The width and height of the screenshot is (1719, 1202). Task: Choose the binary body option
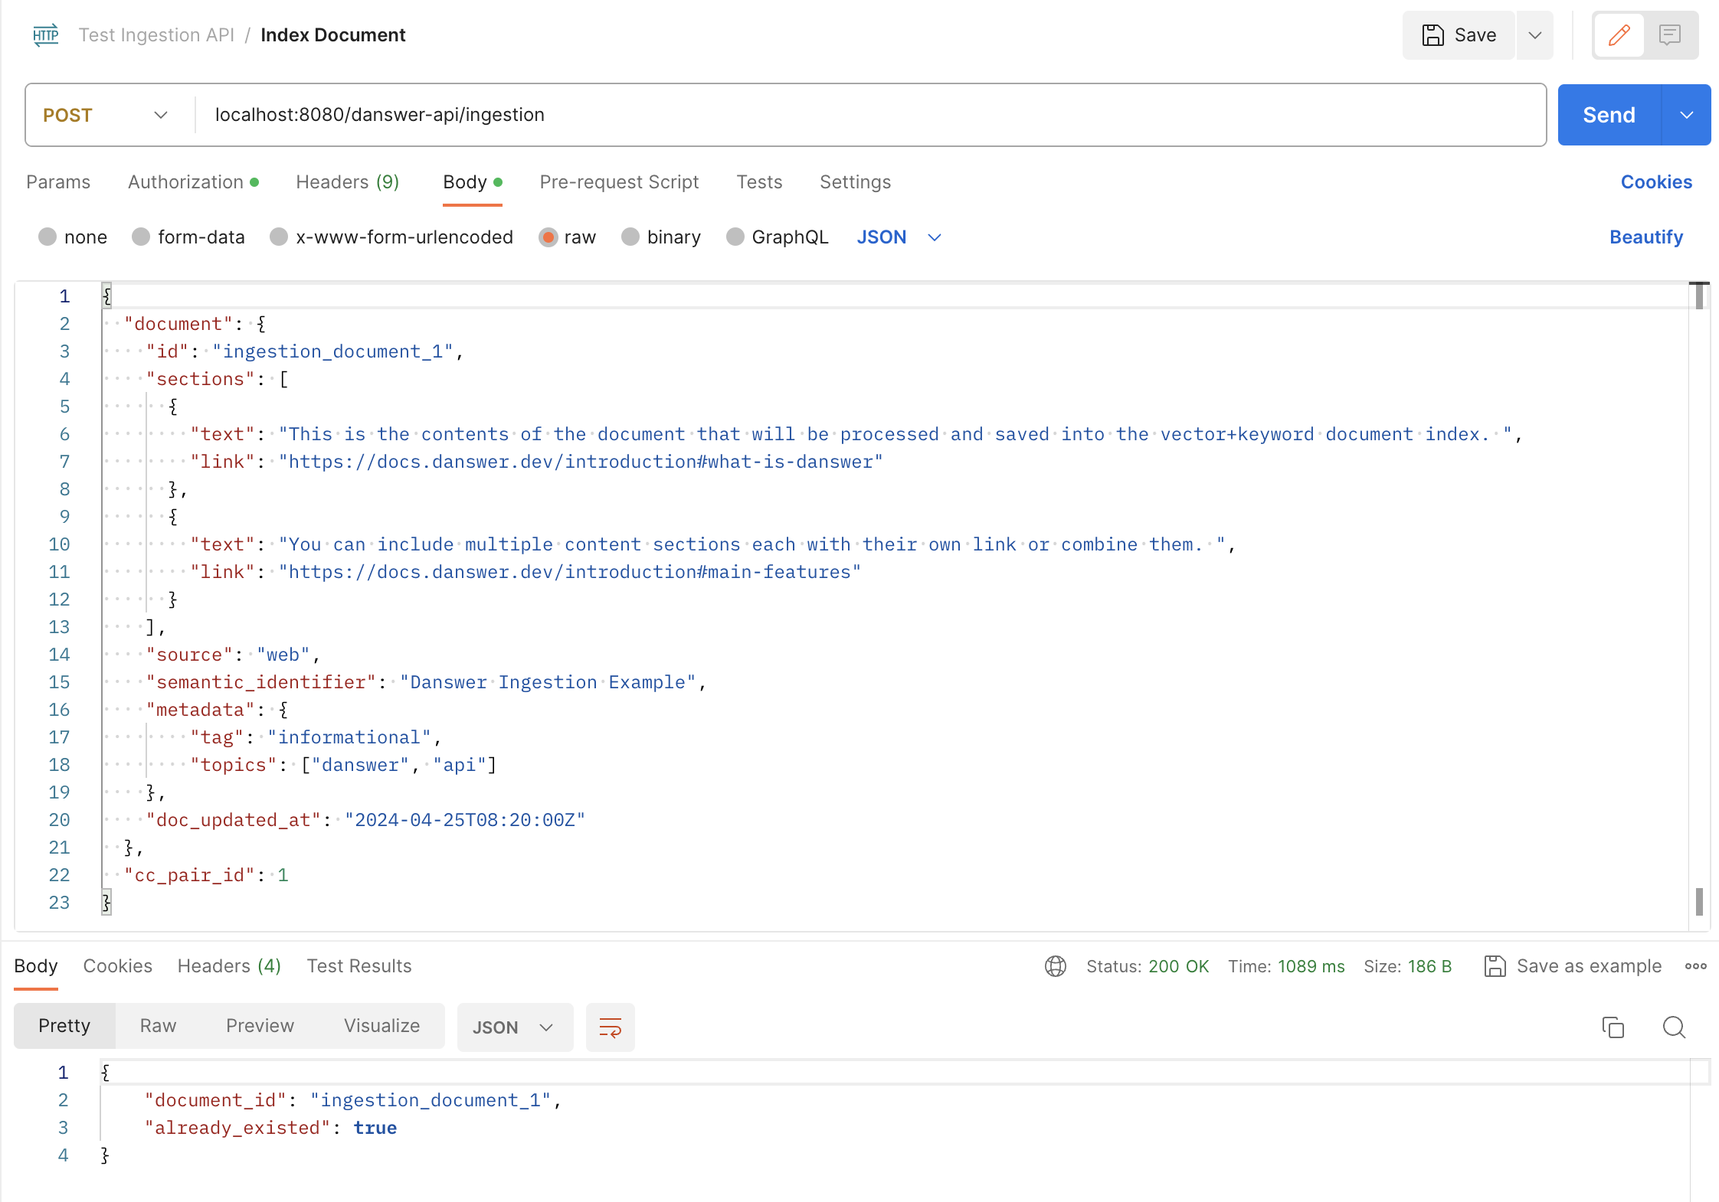(x=630, y=237)
